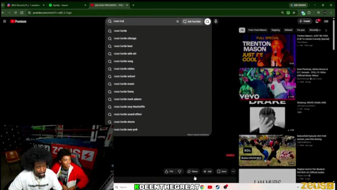This screenshot has width=337, height=190.
Task: Choose the 'roast battle shorts' suggestion
Action: tap(159, 122)
